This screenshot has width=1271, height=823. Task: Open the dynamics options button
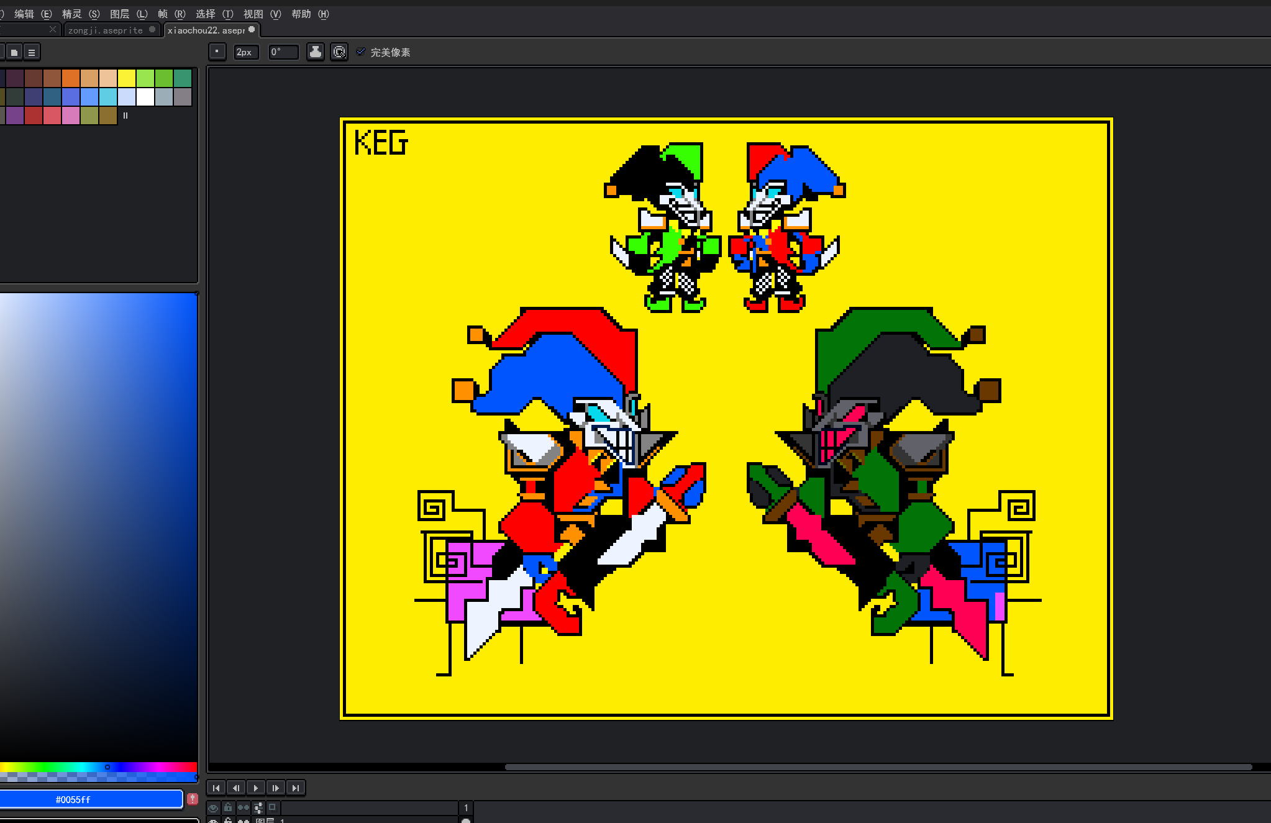339,52
